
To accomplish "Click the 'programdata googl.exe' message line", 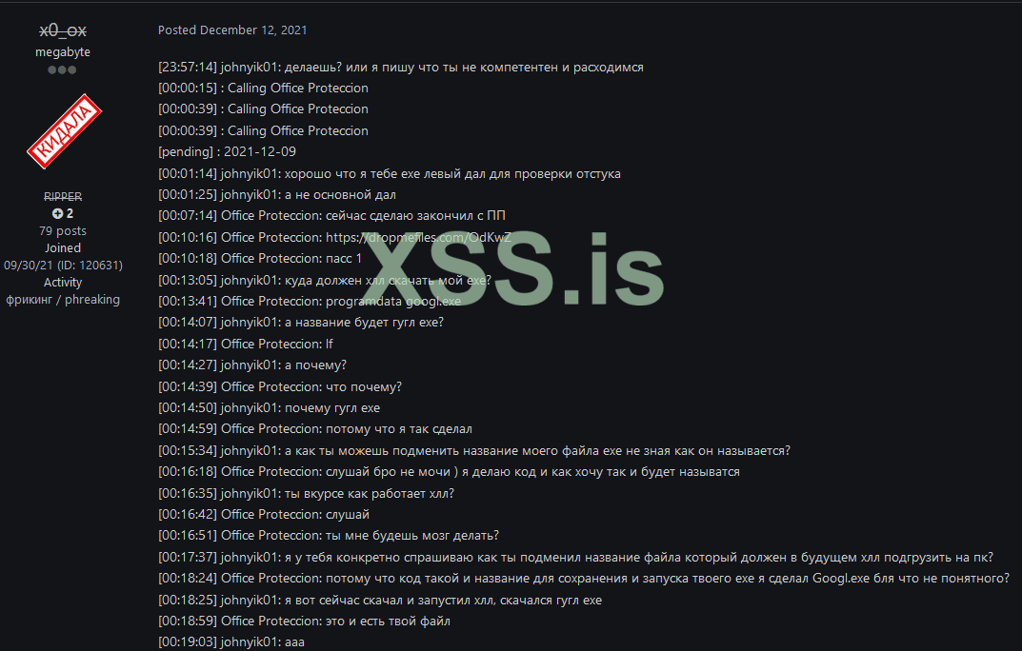I will (x=310, y=301).
